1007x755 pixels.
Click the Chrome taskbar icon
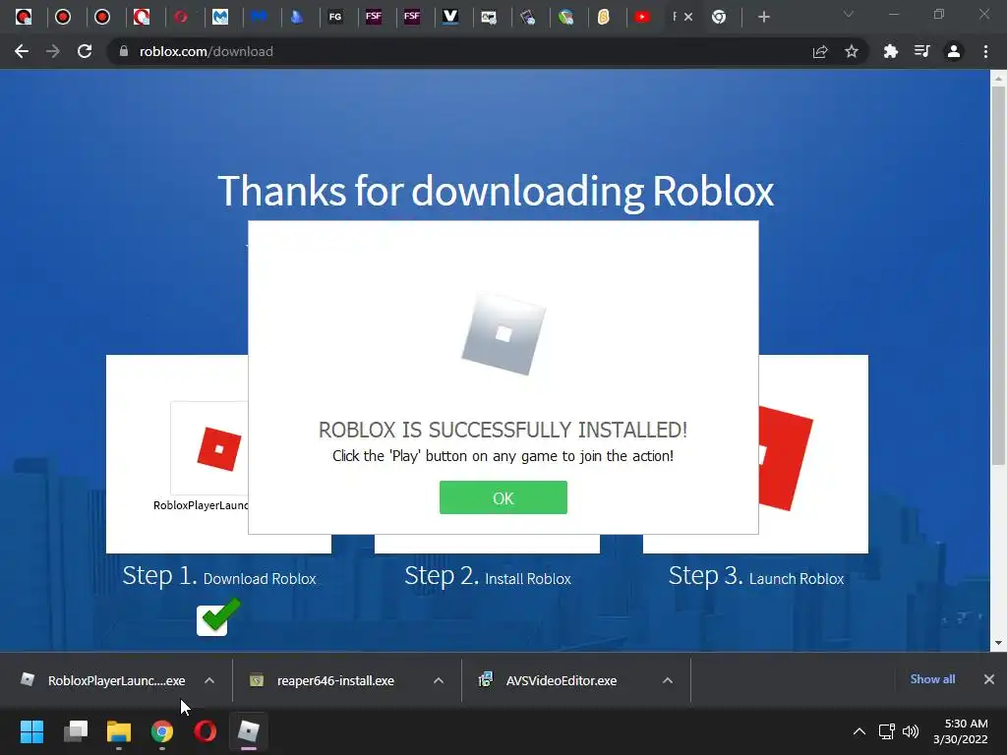coord(162,731)
